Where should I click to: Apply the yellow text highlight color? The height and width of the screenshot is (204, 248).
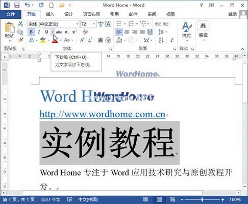pyautogui.click(x=43, y=40)
